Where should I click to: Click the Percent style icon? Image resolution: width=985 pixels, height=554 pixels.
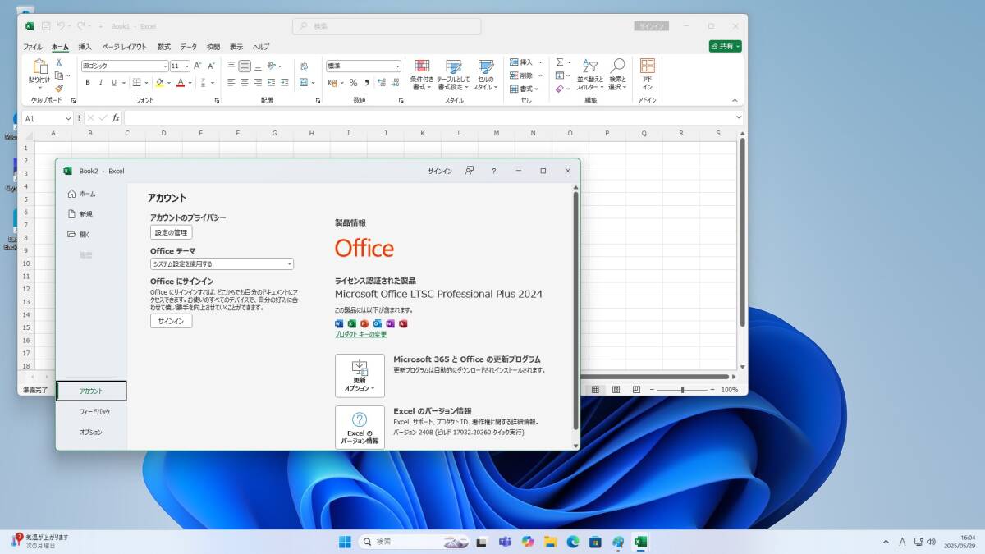353,82
